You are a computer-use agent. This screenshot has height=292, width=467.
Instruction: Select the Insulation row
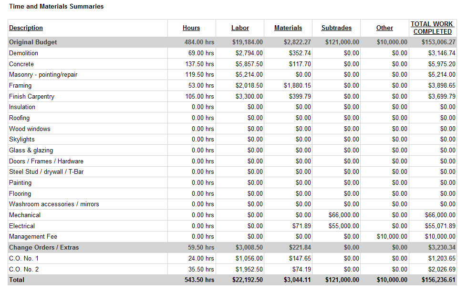pos(22,107)
